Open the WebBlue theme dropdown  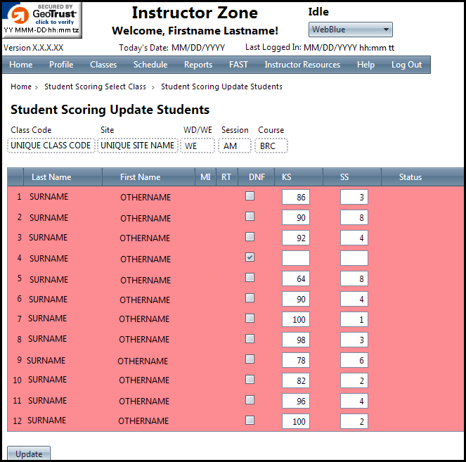351,30
